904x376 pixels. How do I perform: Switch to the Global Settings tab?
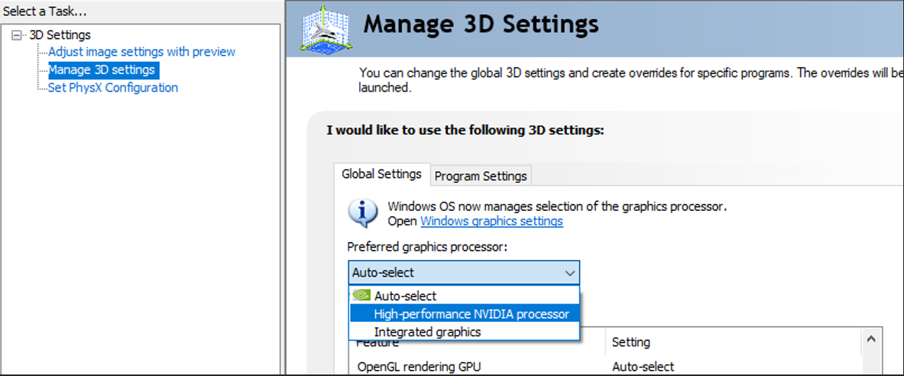(x=381, y=174)
